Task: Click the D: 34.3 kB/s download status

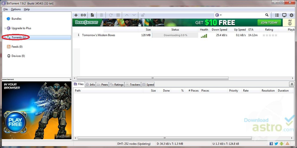Action: [x=170, y=144]
